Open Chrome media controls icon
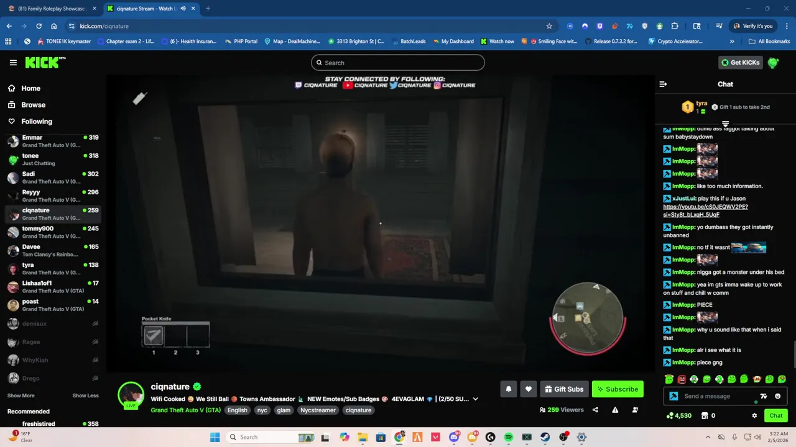This screenshot has height=447, width=796. coord(719,26)
